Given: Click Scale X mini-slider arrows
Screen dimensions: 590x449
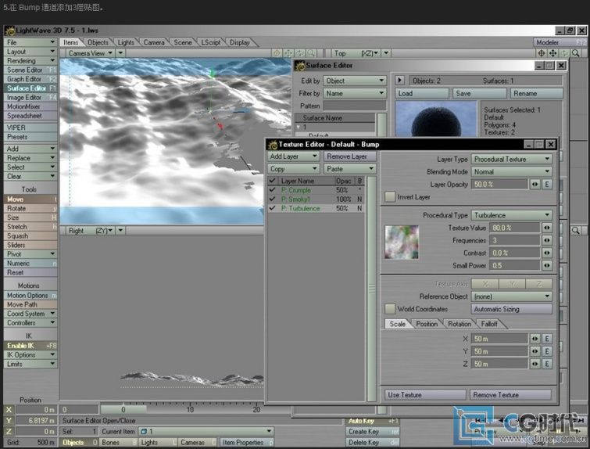Looking at the screenshot, I should (x=535, y=339).
